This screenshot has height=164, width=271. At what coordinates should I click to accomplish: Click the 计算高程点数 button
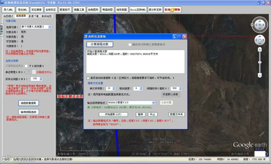click(100, 44)
